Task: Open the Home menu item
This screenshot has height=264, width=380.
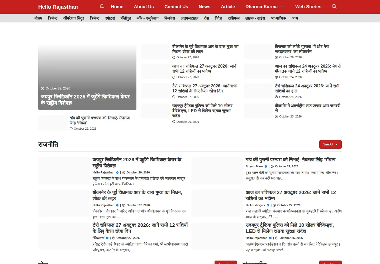Action: click(x=117, y=7)
